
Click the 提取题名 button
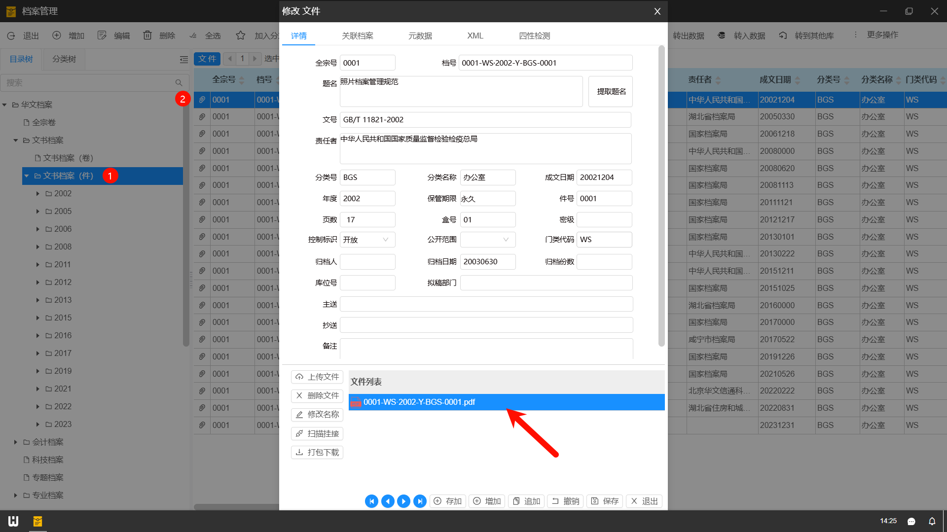pyautogui.click(x=611, y=92)
